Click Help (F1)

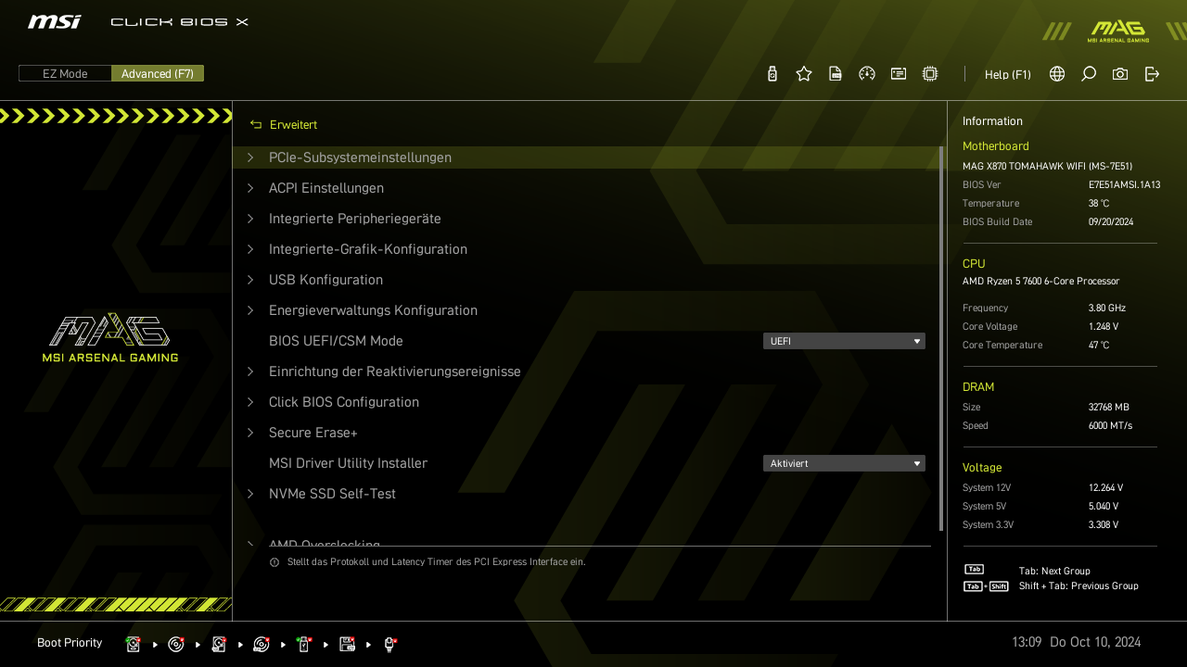click(1007, 74)
